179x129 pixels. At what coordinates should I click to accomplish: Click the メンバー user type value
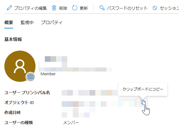(x=71, y=123)
